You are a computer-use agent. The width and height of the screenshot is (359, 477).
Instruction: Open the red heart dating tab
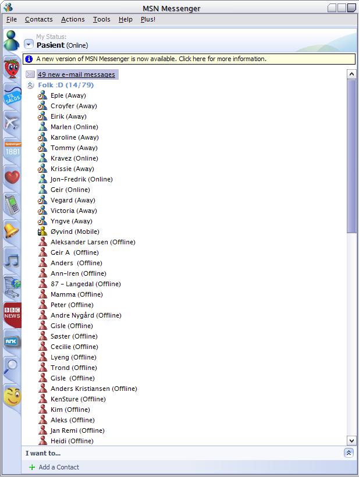pos(12,177)
